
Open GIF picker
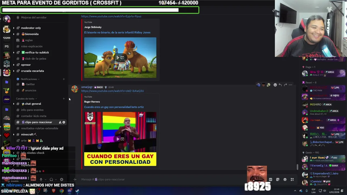click(x=271, y=179)
